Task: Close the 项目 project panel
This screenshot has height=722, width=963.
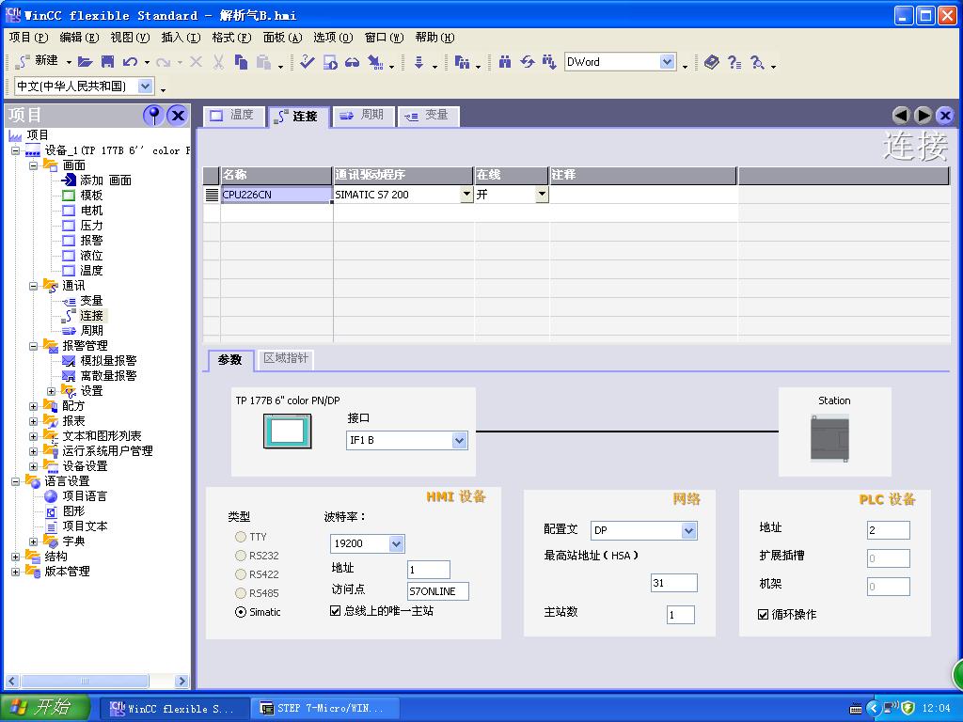Action: click(178, 115)
